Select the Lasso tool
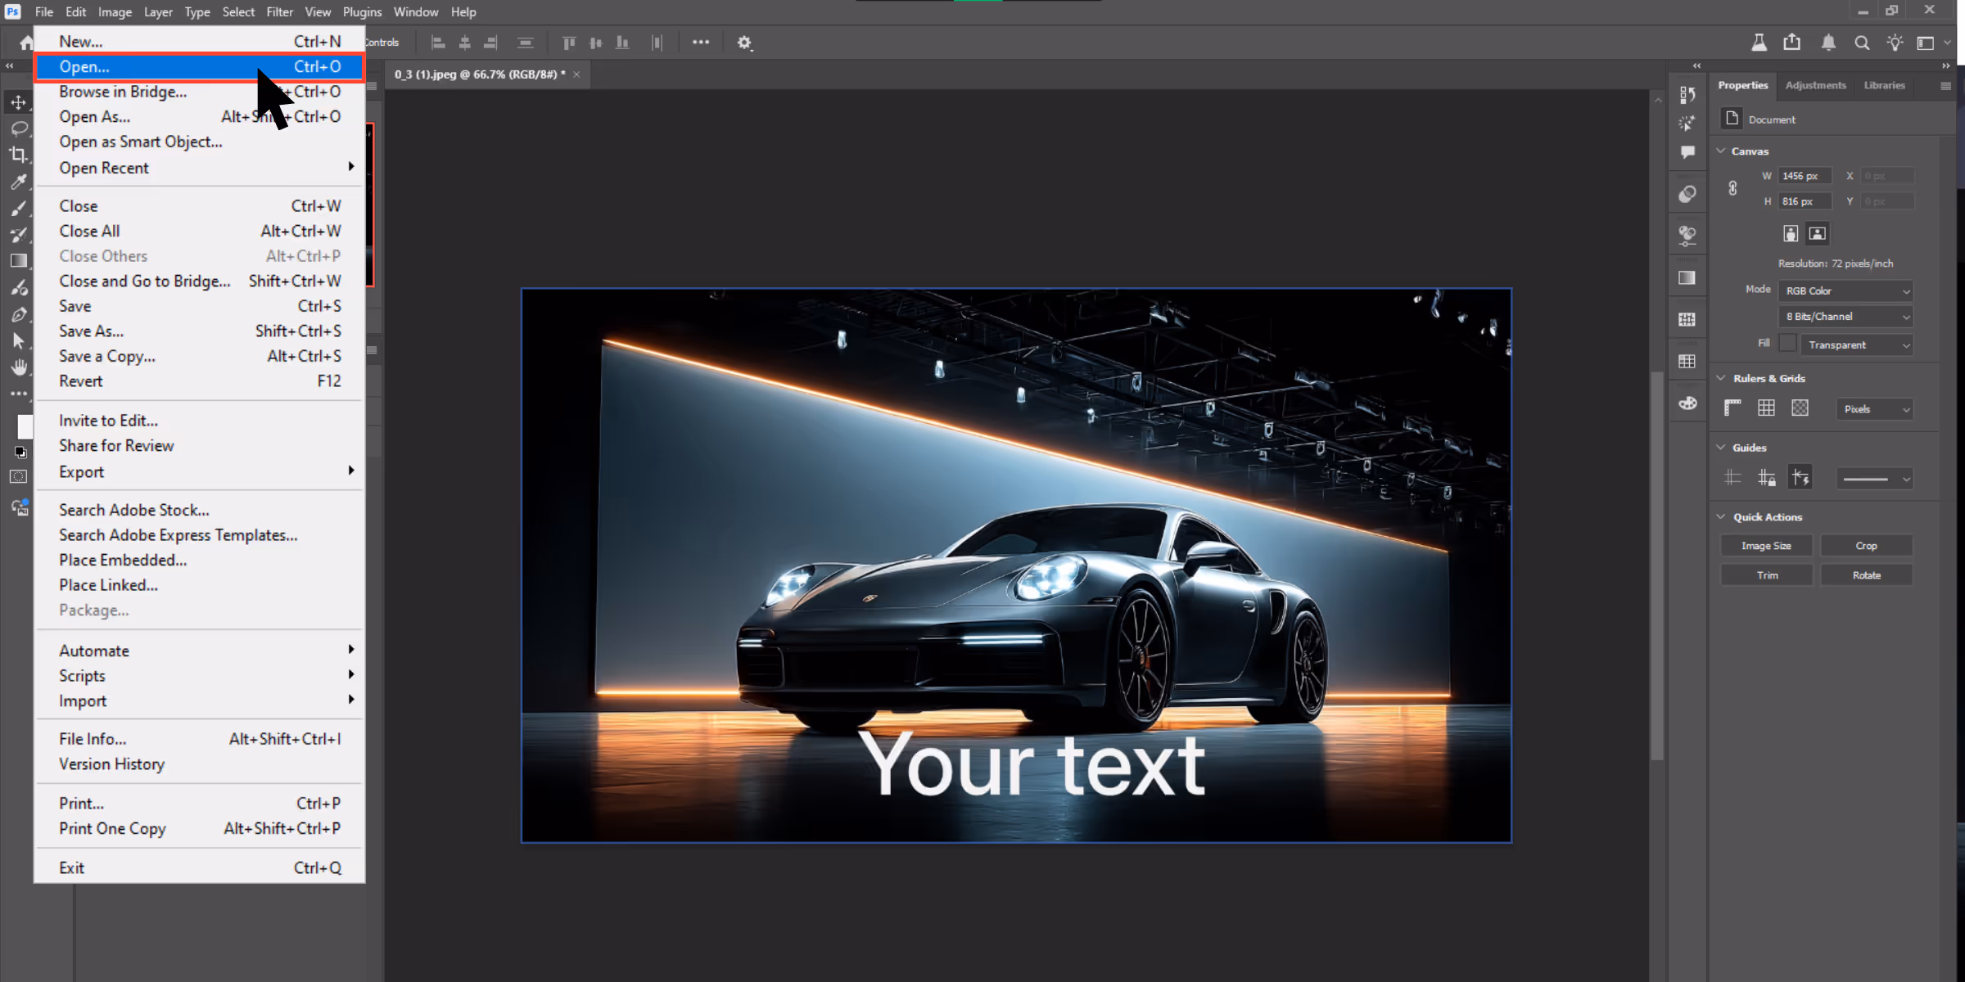Viewport: 1965px width, 982px height. click(x=19, y=128)
